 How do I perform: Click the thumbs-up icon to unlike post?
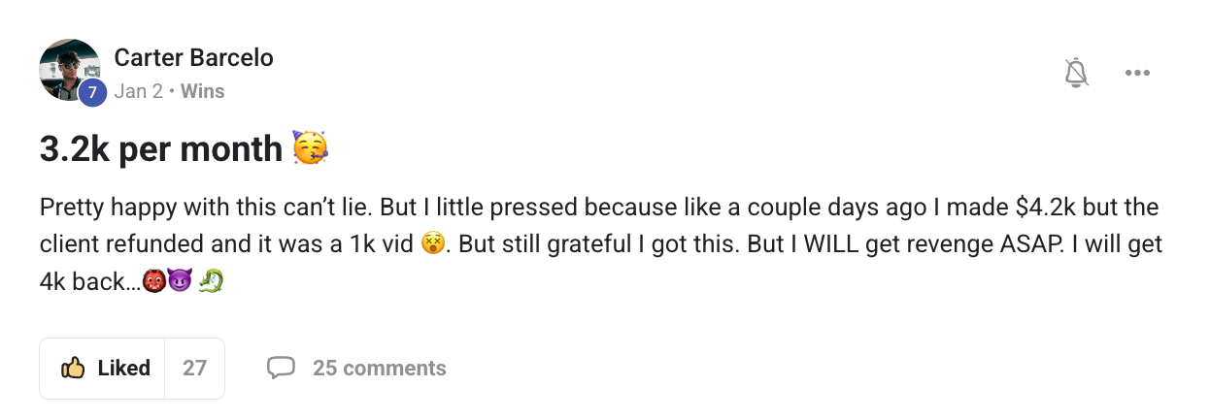pos(73,369)
